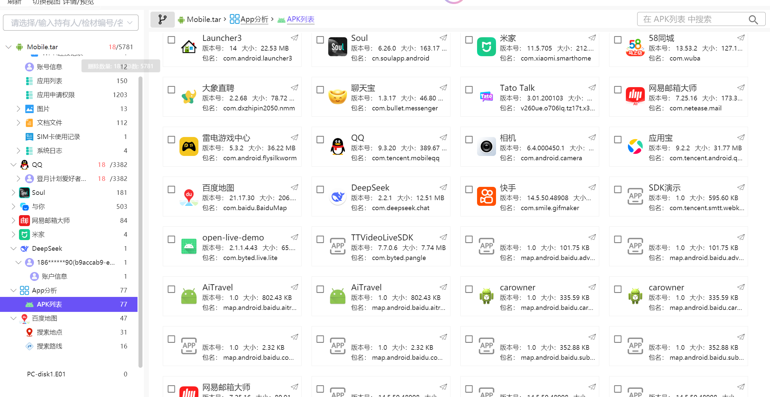Click open-live-demo green android icon

coord(189,246)
